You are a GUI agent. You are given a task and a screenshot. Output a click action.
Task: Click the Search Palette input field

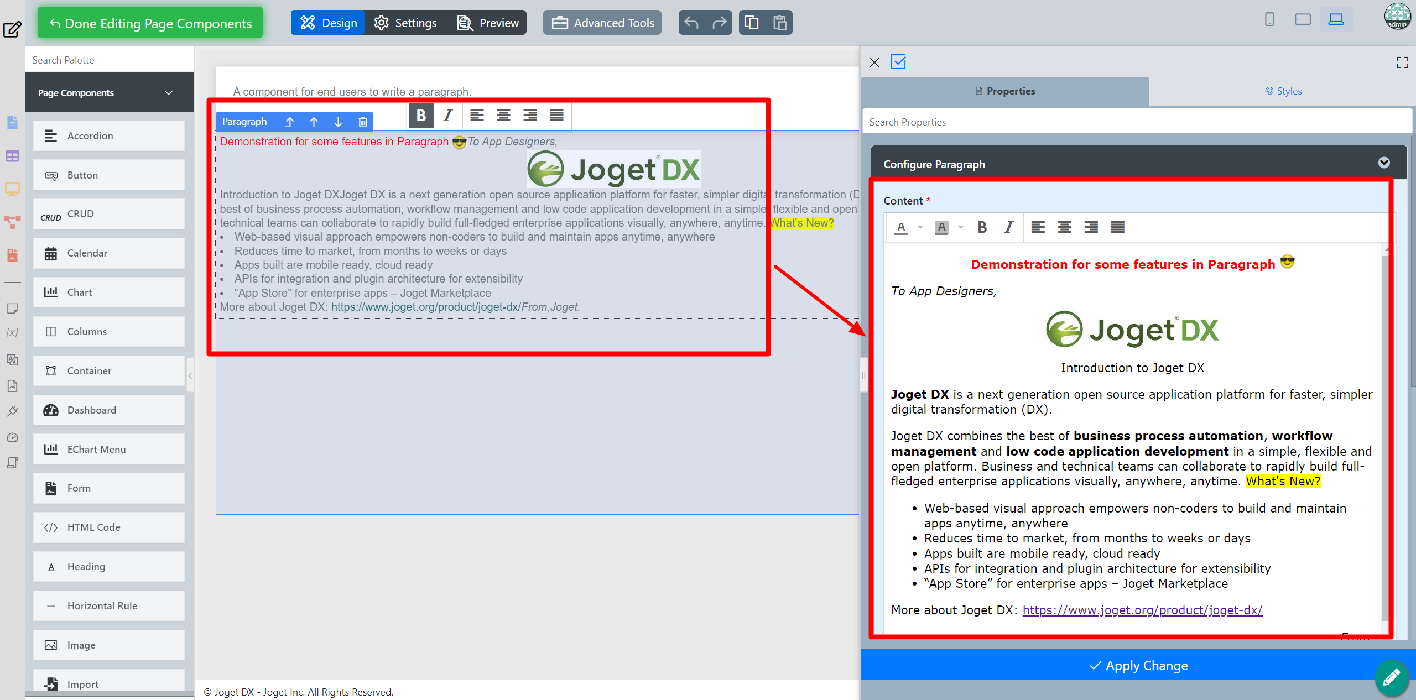click(110, 60)
